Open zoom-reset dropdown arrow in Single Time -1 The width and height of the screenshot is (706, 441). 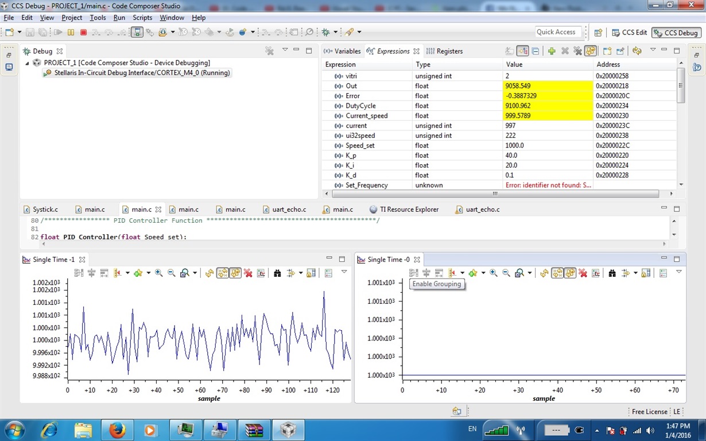pos(195,273)
